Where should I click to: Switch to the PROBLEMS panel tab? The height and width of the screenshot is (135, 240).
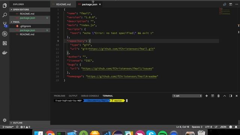pyautogui.click(x=59, y=96)
